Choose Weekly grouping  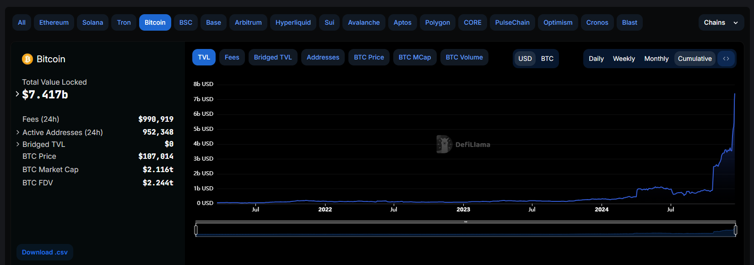tap(624, 59)
